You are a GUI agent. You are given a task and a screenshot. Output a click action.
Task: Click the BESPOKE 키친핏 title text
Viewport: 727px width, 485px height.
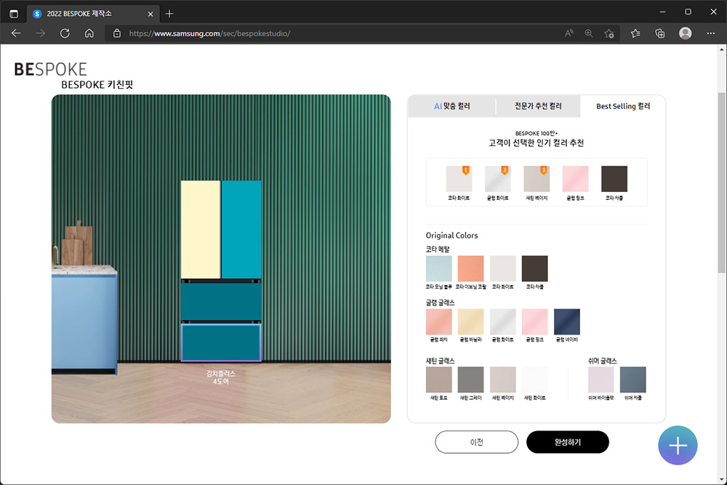[97, 85]
